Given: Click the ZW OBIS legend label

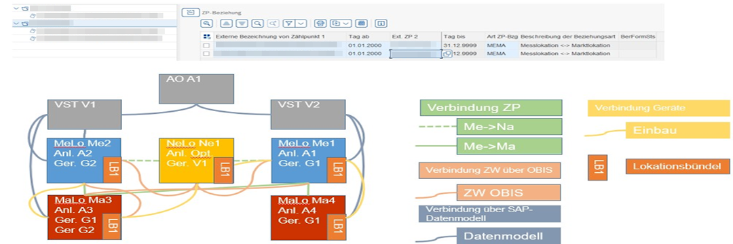Looking at the screenshot, I should (x=508, y=192).
